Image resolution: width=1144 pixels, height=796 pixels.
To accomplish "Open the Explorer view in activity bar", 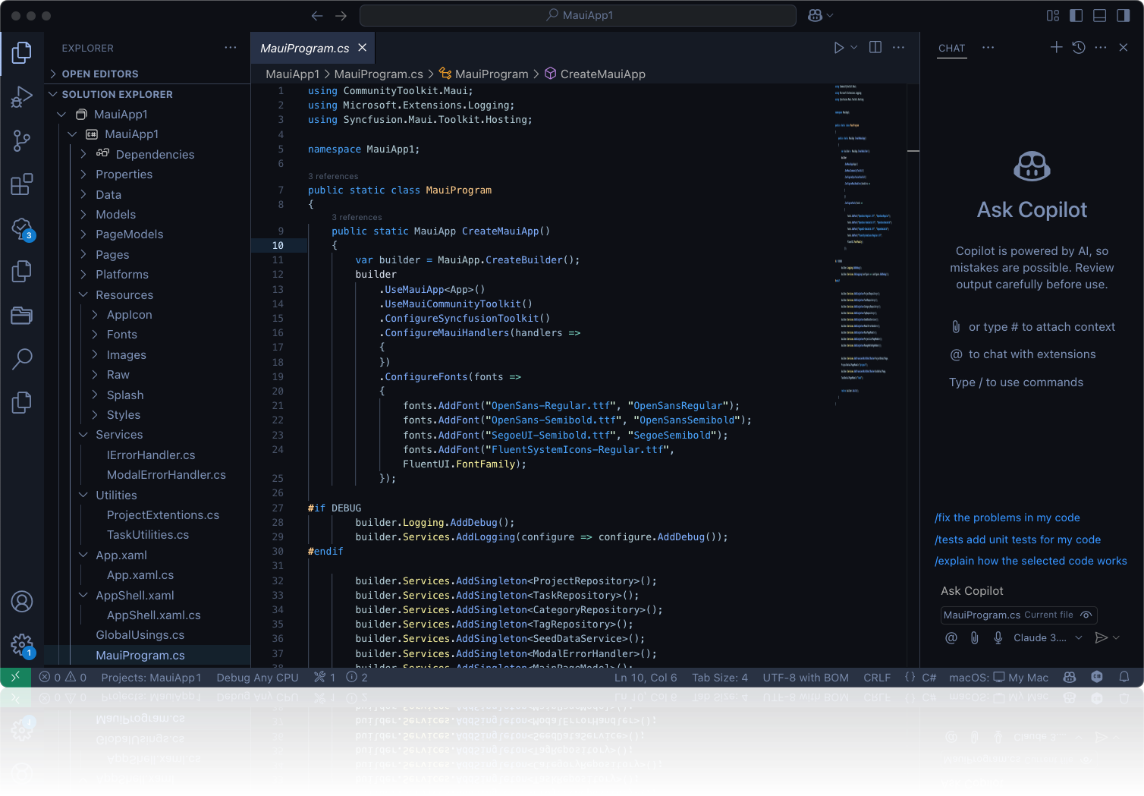I will 22,53.
